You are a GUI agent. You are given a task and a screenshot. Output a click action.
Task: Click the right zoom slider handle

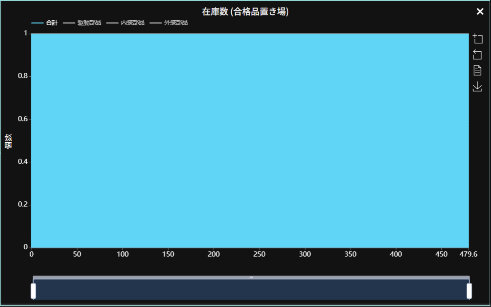pyautogui.click(x=469, y=291)
